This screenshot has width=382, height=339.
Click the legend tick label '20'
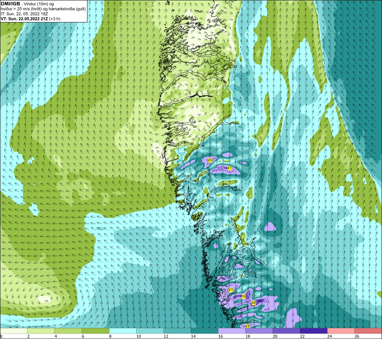[x=275, y=336]
